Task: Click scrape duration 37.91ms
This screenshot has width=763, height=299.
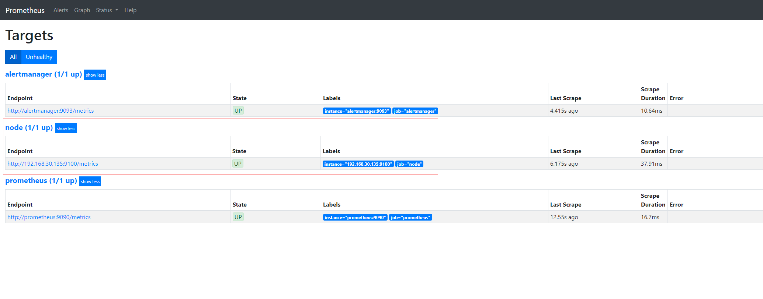Action: (x=652, y=163)
